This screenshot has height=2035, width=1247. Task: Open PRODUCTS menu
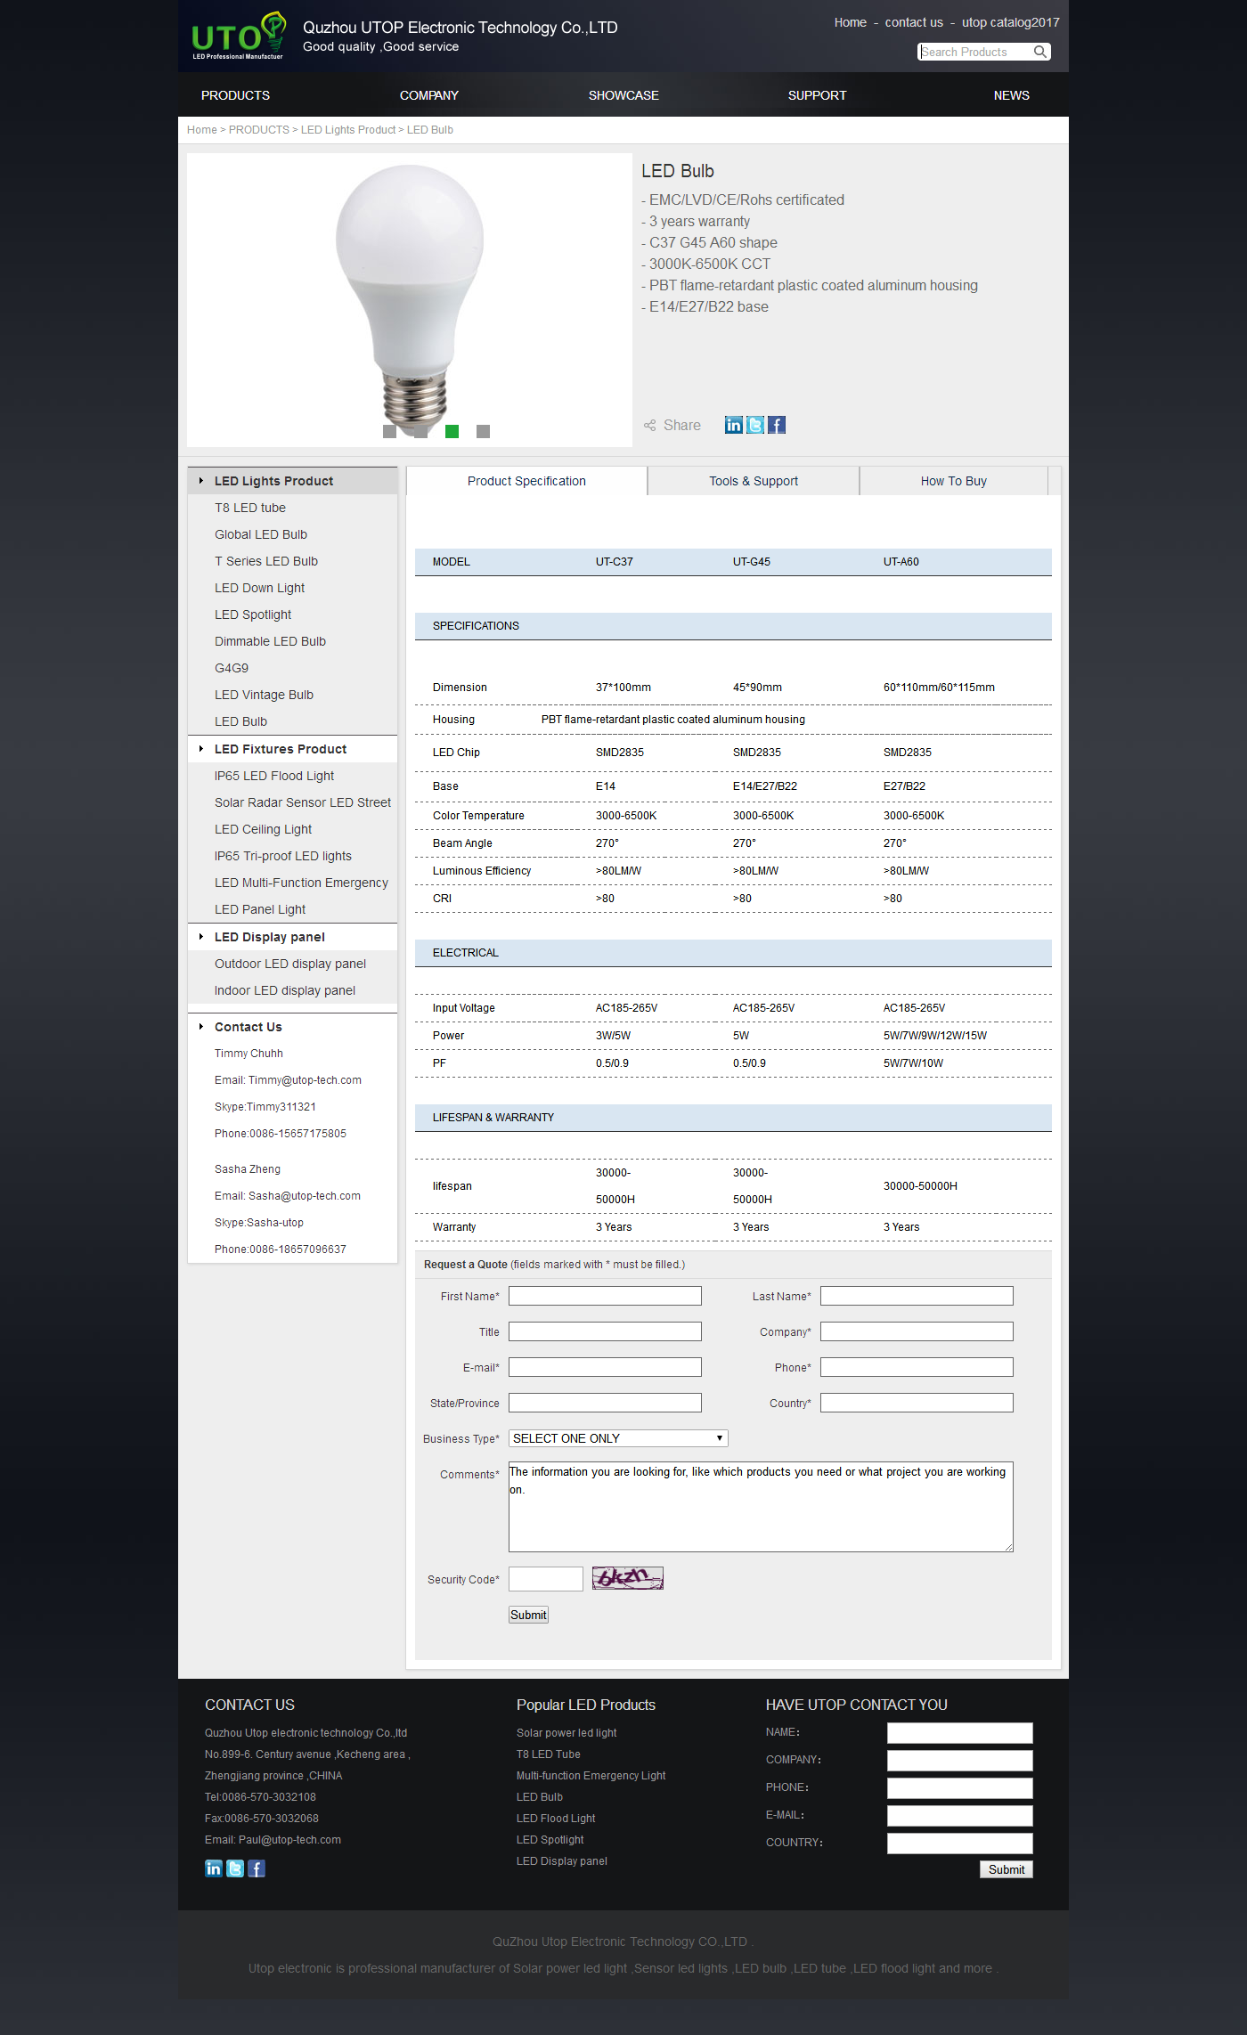point(235,95)
